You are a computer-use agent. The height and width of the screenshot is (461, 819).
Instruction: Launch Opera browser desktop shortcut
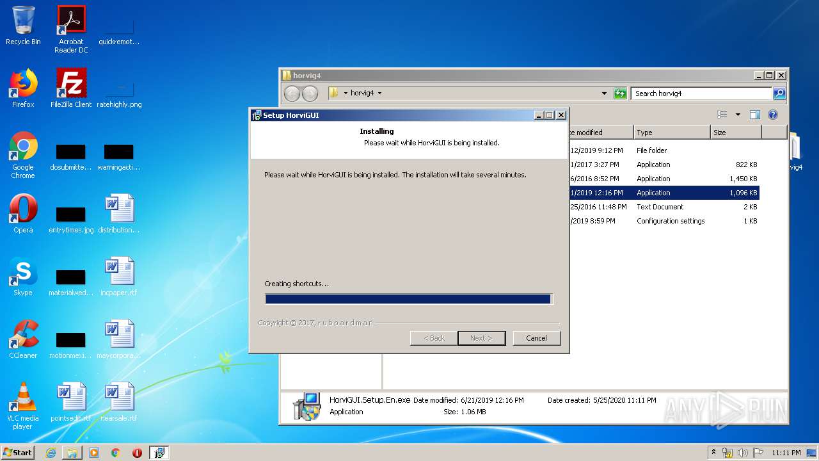(23, 214)
